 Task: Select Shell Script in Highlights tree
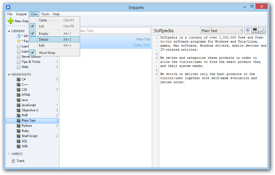(32, 136)
